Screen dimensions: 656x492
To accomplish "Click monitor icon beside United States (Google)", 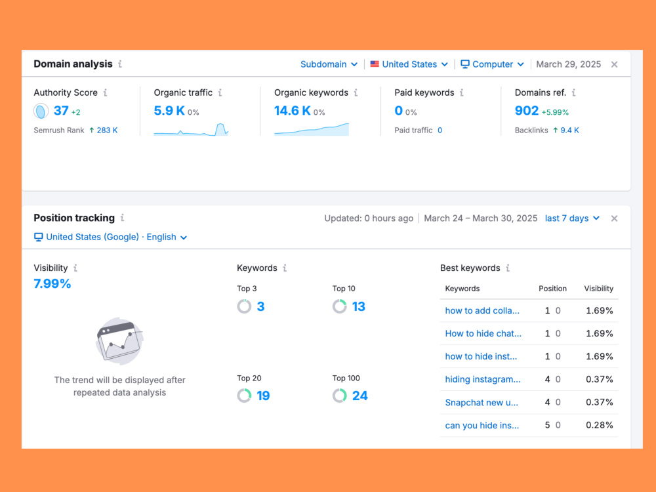I will [39, 237].
